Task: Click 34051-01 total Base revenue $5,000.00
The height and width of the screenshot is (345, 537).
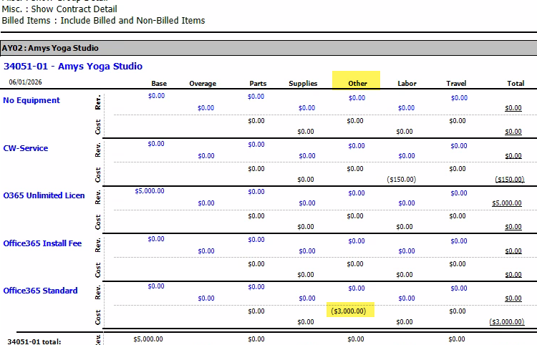Action: point(148,339)
